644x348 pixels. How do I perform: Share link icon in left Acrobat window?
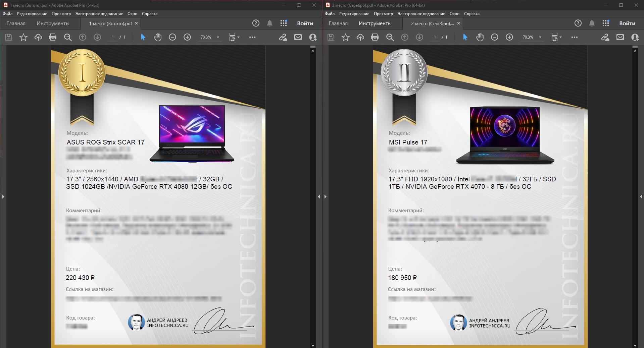(x=283, y=37)
